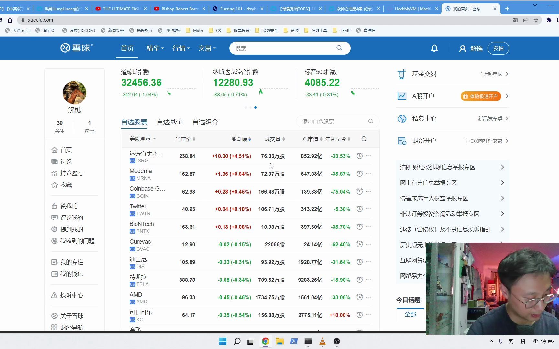Refresh the watchlist table icon

[x=364, y=139]
